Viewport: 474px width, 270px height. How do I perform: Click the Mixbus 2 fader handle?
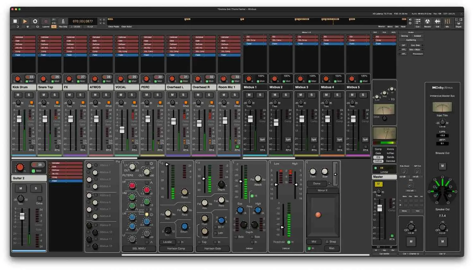(x=276, y=122)
